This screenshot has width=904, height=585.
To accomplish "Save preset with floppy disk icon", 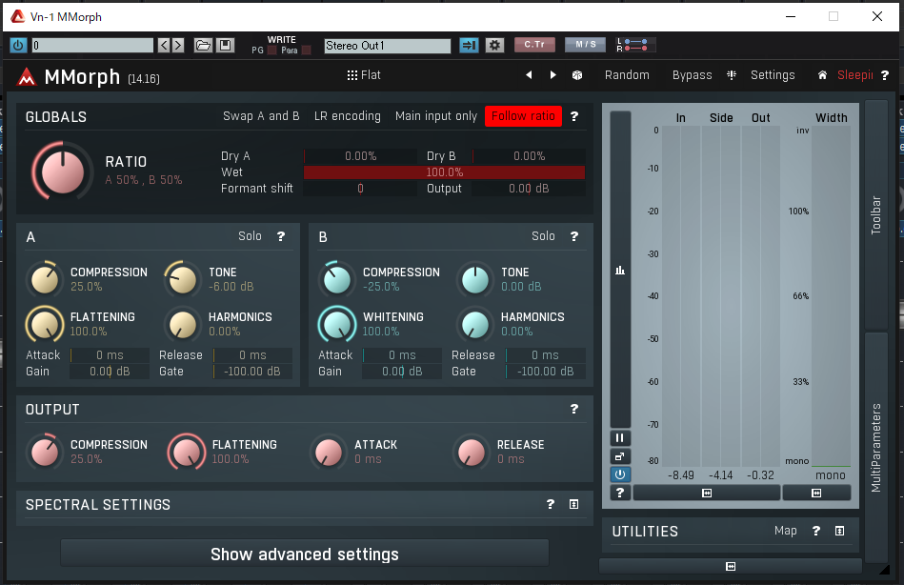I will tap(225, 45).
